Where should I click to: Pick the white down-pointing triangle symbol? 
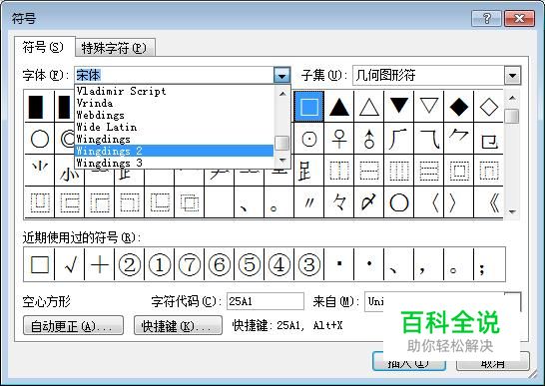428,107
